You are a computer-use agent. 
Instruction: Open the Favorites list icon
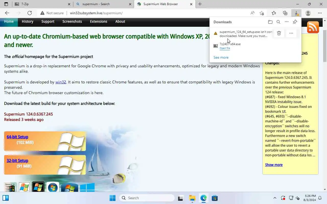point(274,13)
